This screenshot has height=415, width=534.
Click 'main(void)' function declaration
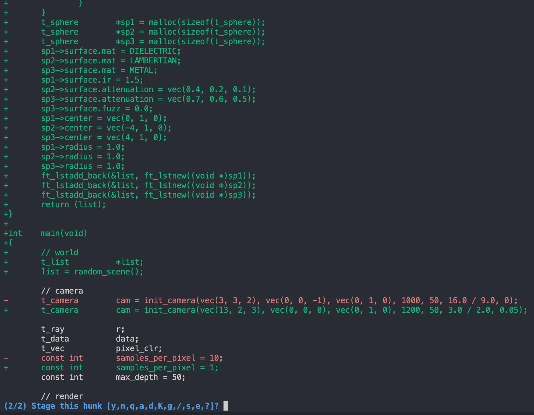(x=64, y=233)
